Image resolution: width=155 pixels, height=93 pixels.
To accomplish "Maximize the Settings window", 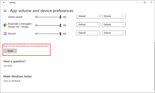I will [145, 2].
